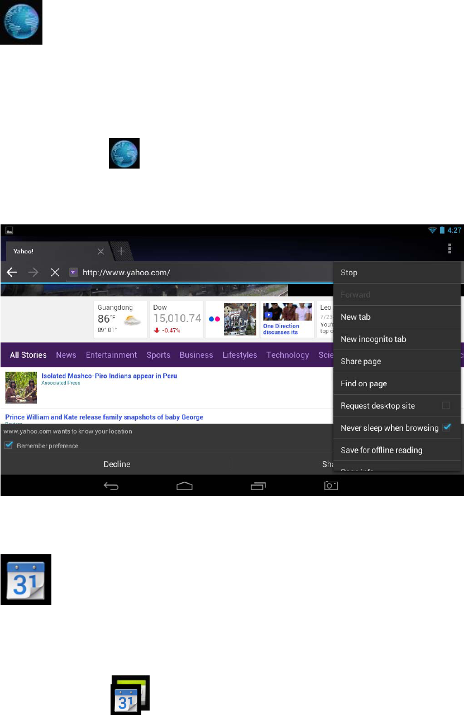Choose Find on page in the menu
Viewport: 464px width, 715px height.
[x=396, y=383]
